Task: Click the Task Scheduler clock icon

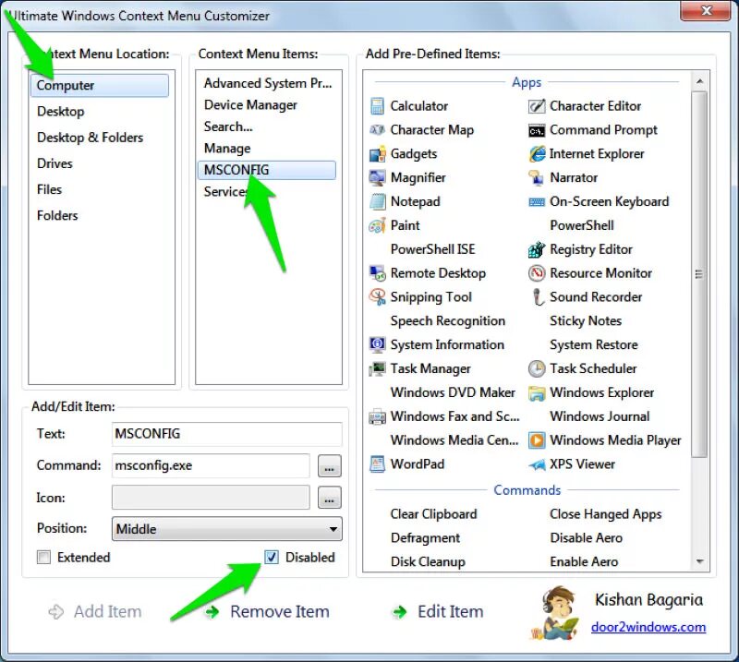Action: pyautogui.click(x=537, y=368)
